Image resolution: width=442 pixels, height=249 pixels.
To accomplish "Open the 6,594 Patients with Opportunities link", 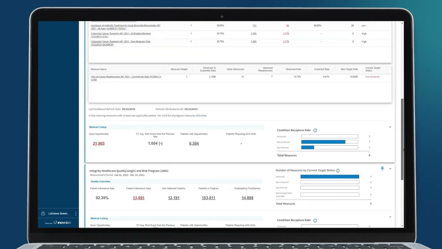I will [194, 143].
